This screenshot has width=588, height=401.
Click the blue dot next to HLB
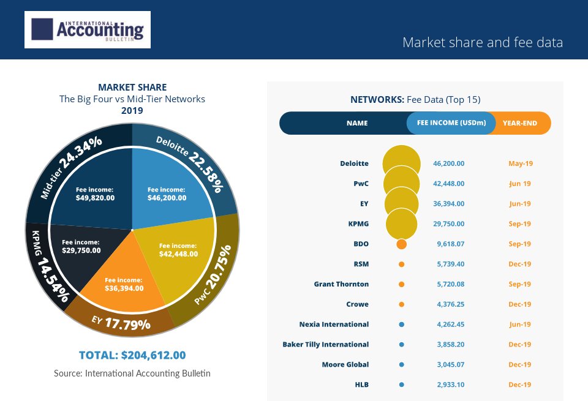[x=402, y=384]
